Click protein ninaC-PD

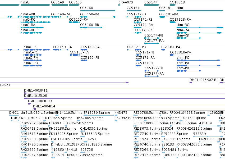pos(33,66)
